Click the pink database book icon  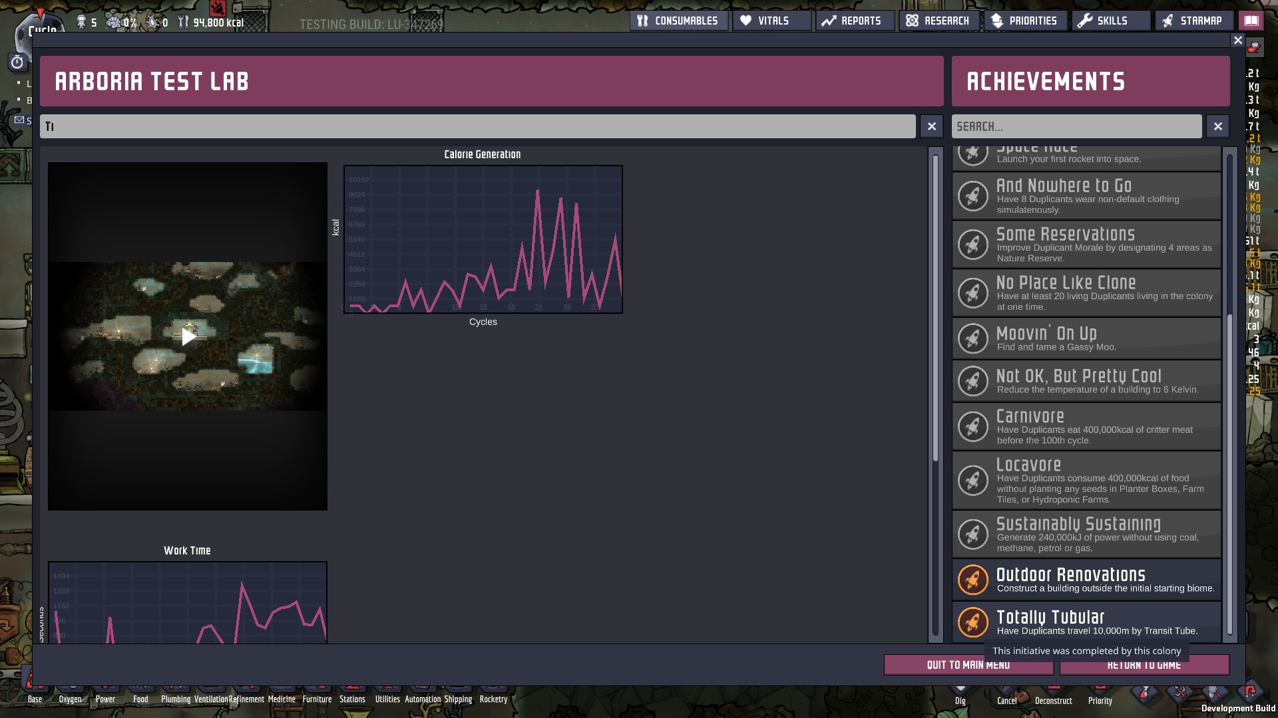point(1251,21)
